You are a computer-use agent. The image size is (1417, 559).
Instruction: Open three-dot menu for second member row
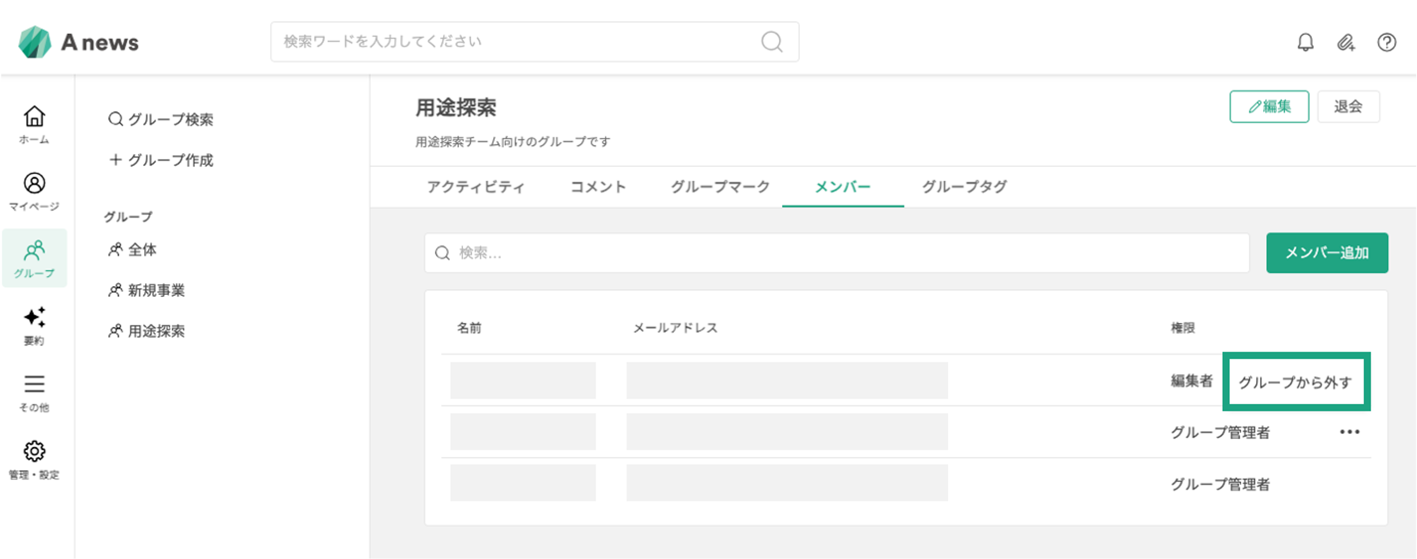click(1349, 432)
